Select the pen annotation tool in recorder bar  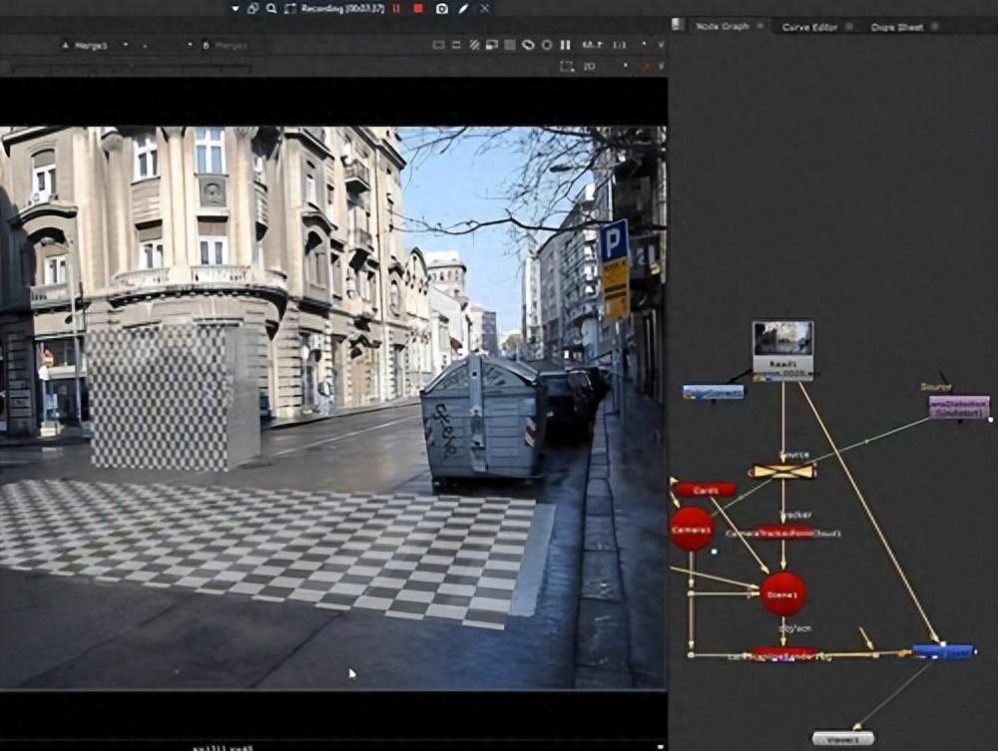[x=463, y=8]
